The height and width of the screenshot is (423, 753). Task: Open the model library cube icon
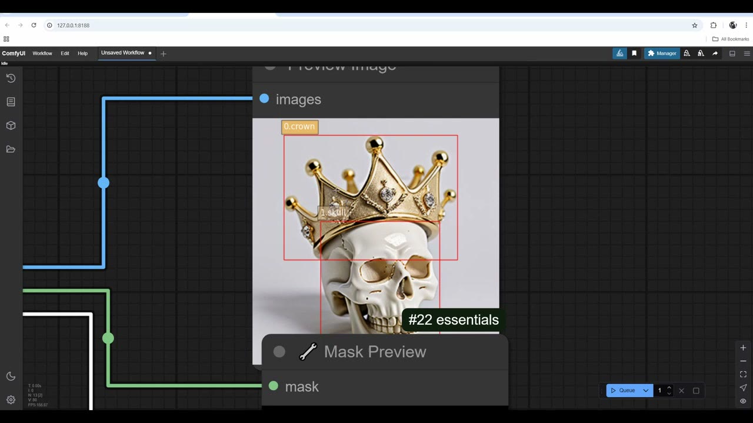click(11, 126)
